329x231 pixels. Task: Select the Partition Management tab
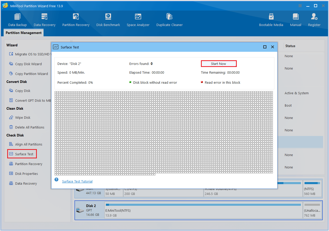point(23,33)
